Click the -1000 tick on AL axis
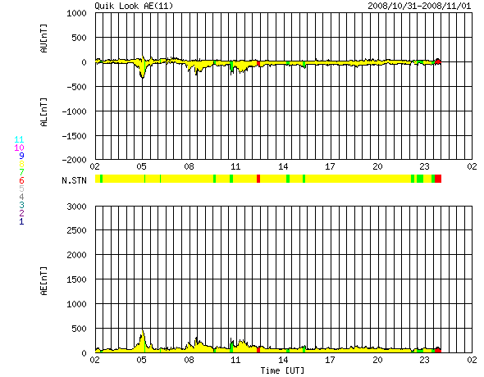Viewport: 484px width, 377px height. (x=75, y=111)
